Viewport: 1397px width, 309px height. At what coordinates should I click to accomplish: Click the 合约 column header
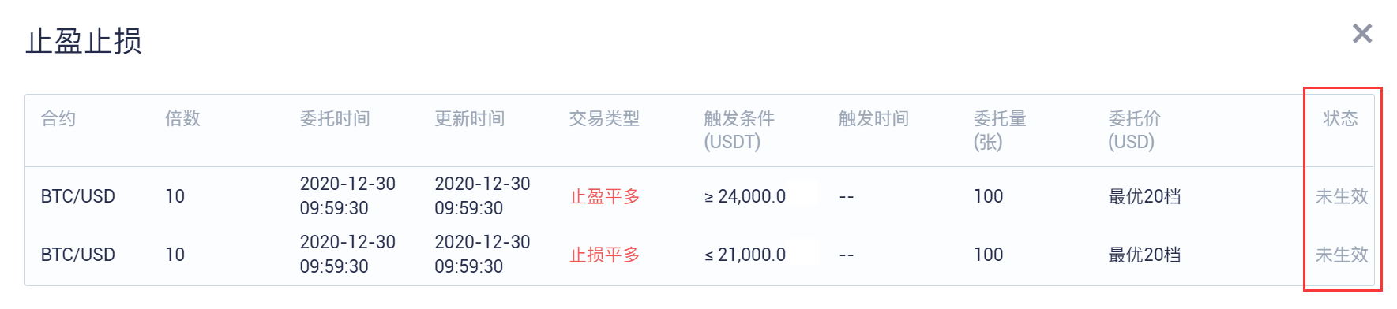pos(58,118)
